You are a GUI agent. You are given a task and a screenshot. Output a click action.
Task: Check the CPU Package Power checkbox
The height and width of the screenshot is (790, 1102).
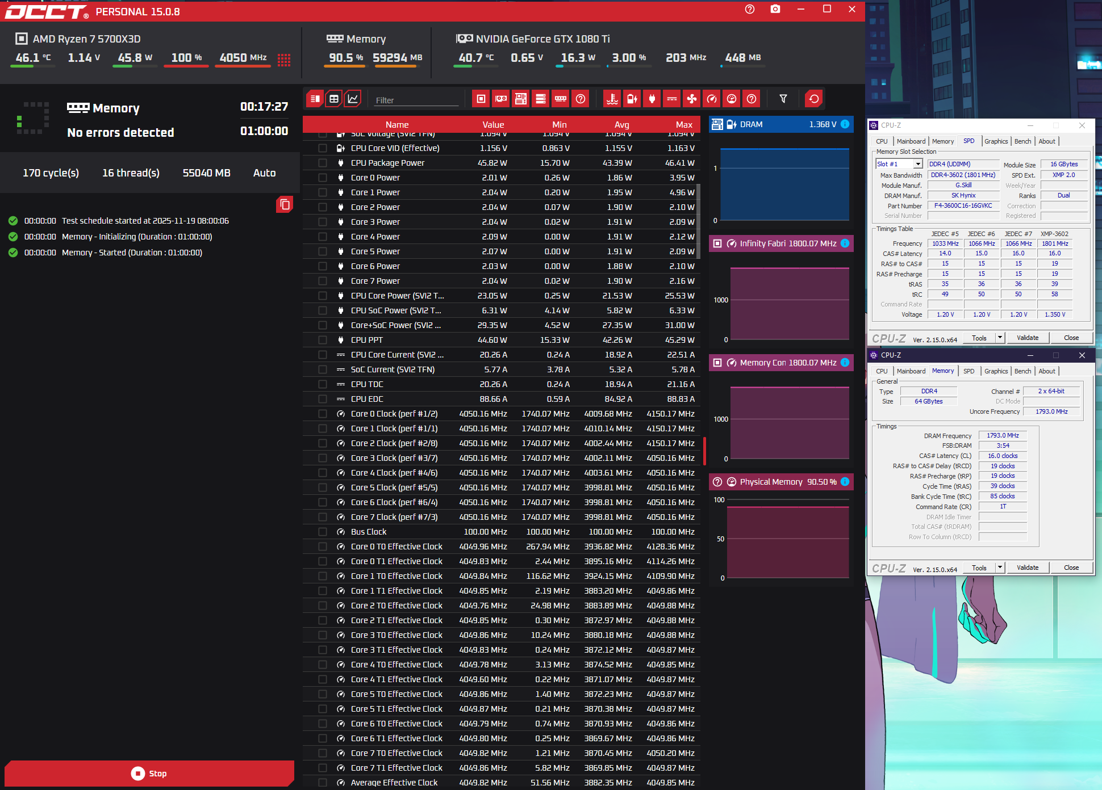click(323, 163)
